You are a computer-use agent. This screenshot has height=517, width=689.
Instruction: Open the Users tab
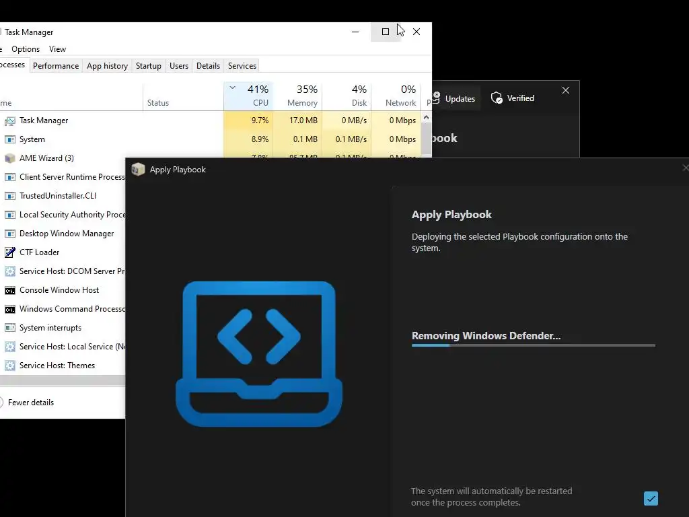point(179,66)
